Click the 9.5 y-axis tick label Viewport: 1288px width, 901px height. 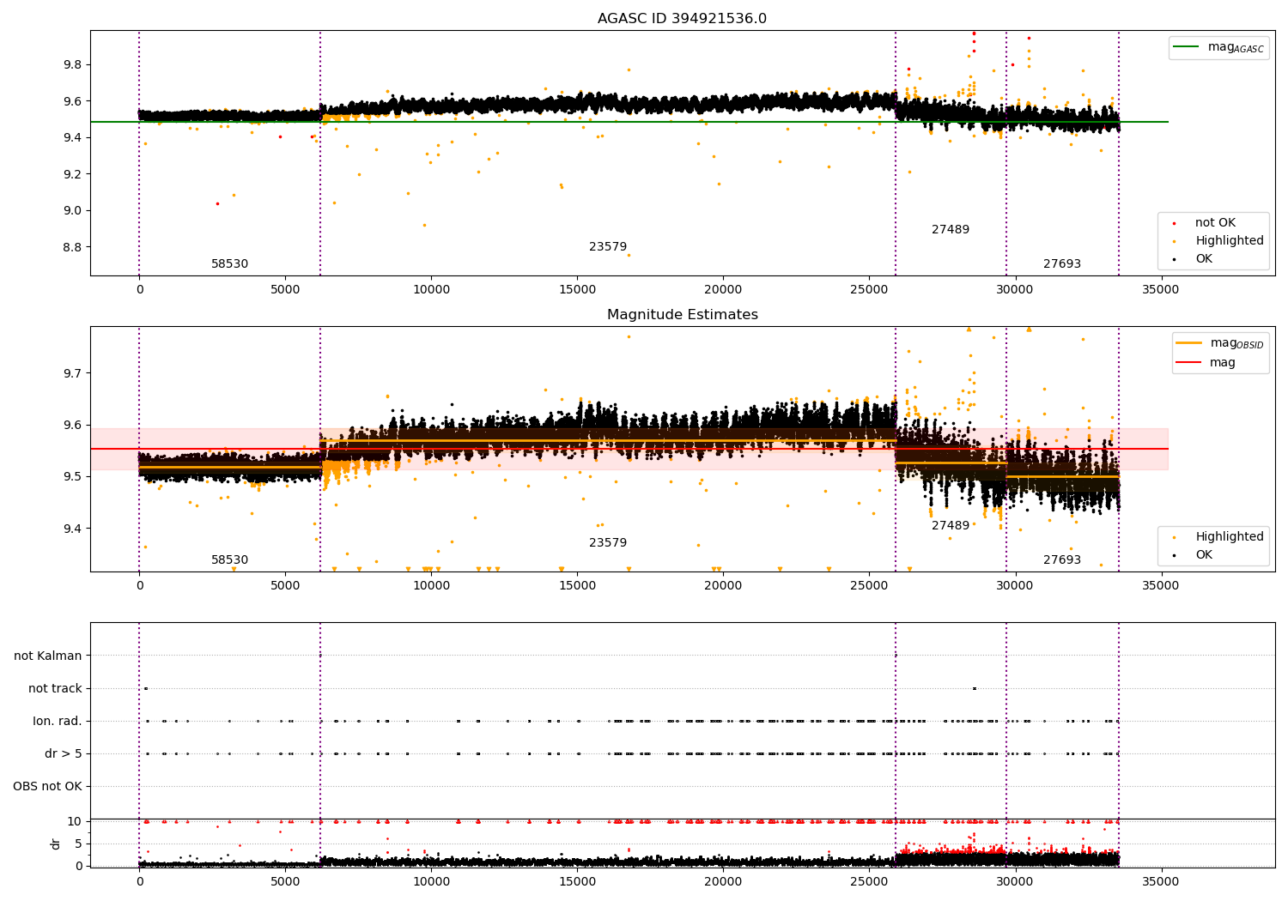72,476
